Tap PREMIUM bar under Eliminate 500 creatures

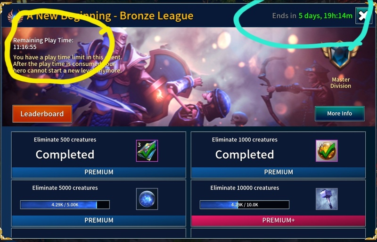[x=98, y=172]
